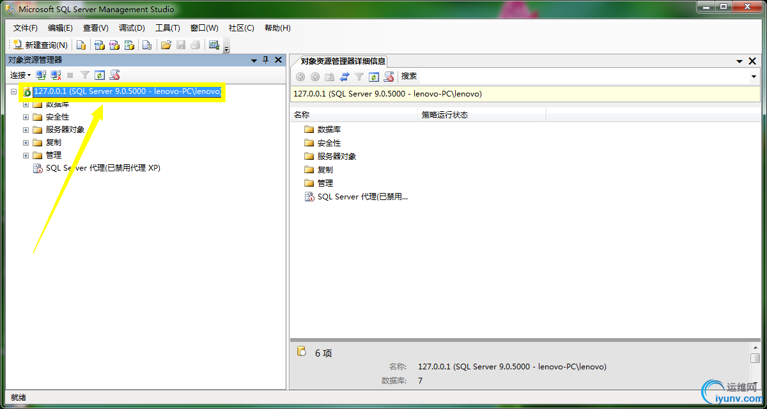Expand the 管理 node in the tree
767x409 pixels.
[26, 155]
